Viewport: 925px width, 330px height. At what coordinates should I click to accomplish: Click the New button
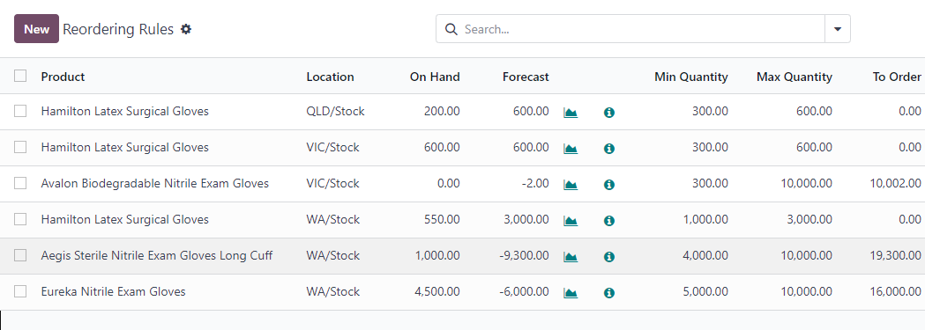[x=36, y=29]
